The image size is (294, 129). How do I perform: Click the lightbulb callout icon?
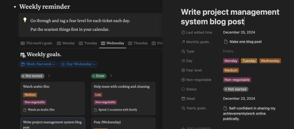click(x=25, y=20)
